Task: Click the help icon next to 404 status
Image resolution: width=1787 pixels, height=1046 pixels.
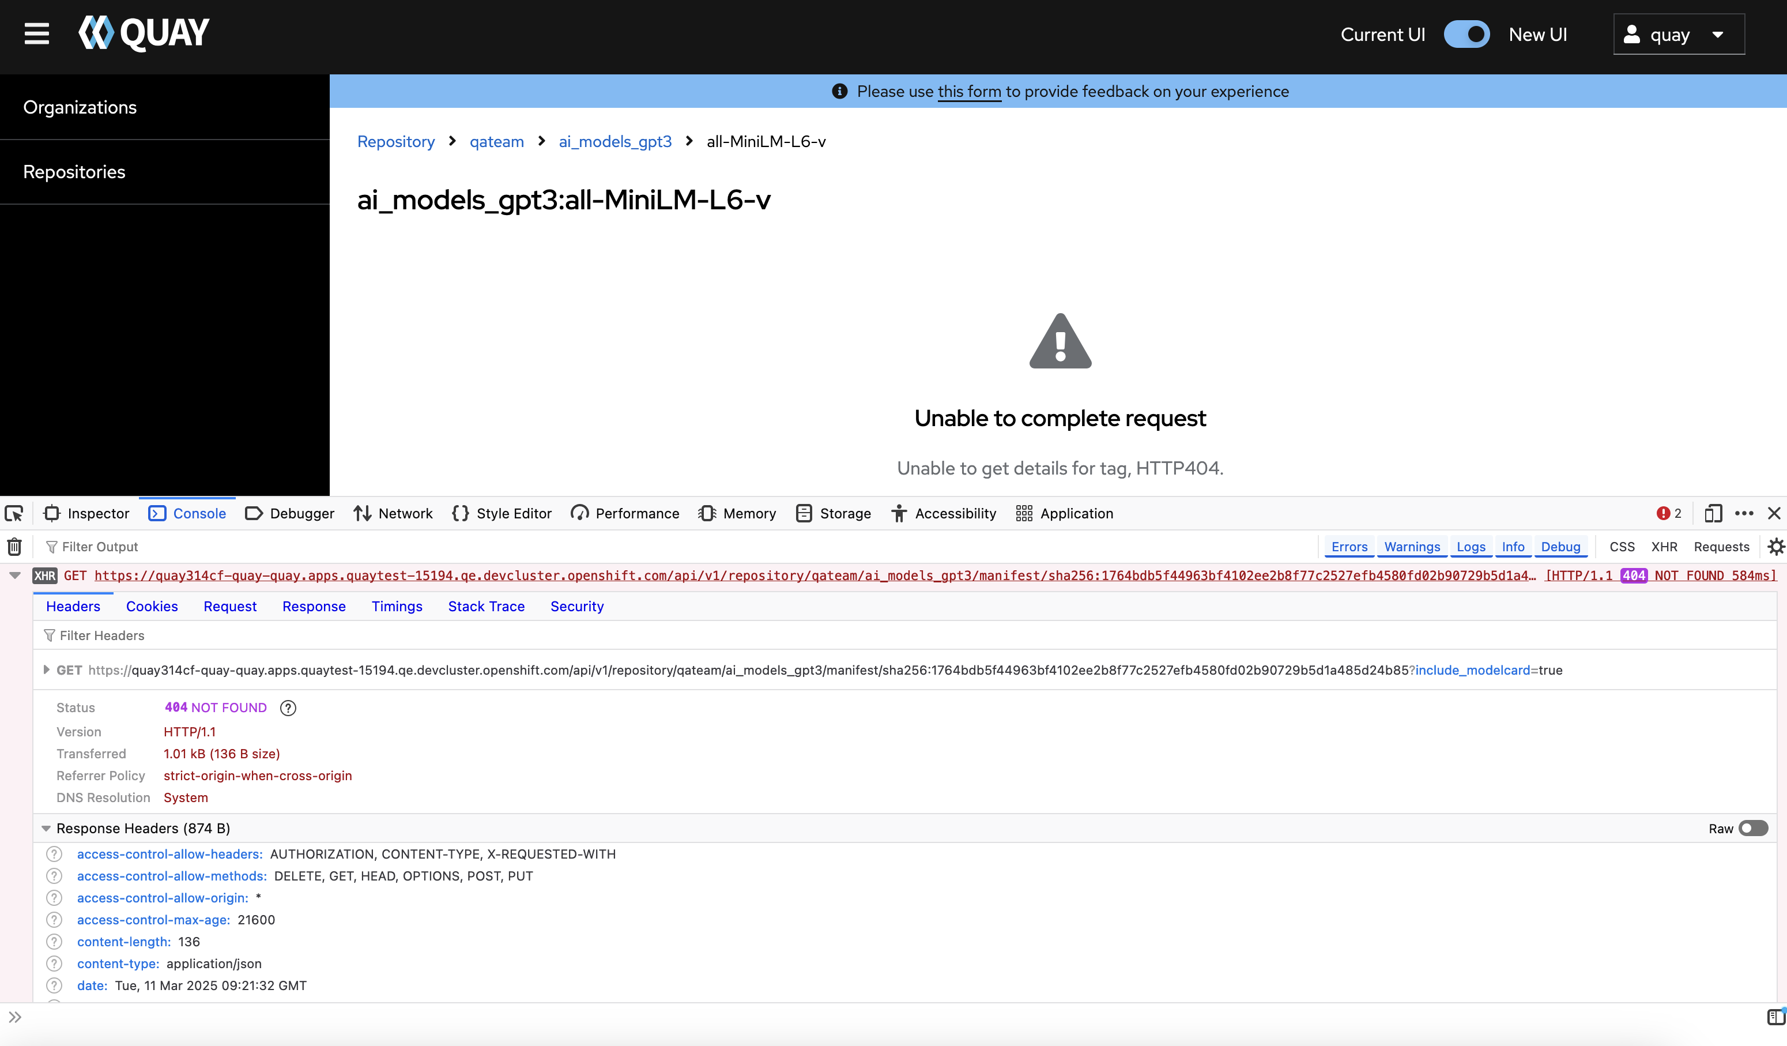Action: pyautogui.click(x=288, y=708)
